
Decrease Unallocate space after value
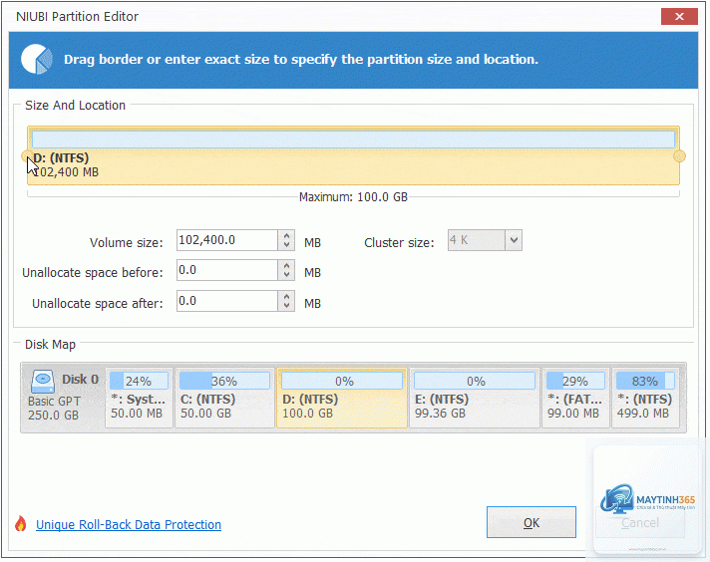click(x=286, y=306)
